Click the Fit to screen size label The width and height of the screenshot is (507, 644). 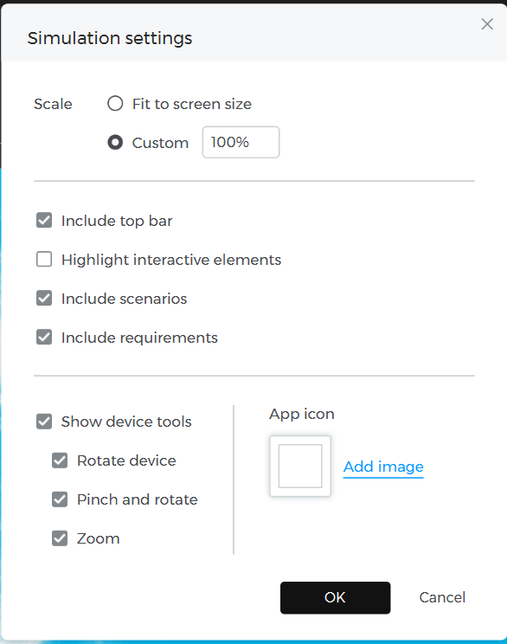point(192,104)
